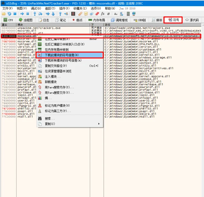
Task: Choose 在内存布局中转到 in context menu
Action: point(70,50)
